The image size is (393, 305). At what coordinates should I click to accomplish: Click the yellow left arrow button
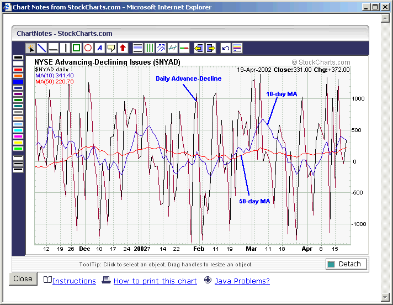[199, 48]
